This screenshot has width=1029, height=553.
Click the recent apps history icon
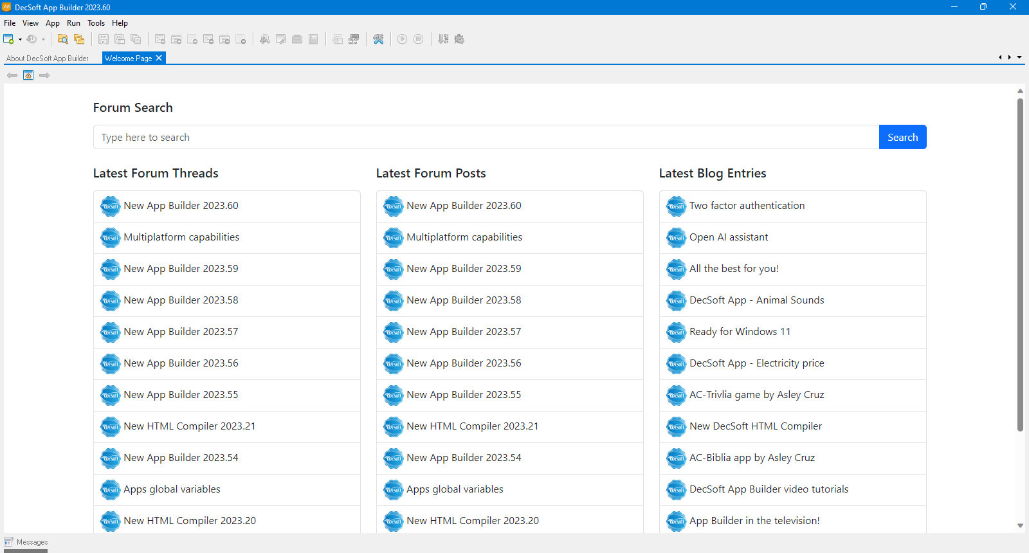(32, 39)
